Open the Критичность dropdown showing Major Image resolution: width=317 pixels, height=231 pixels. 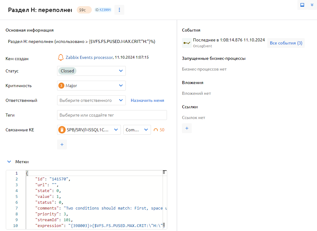(91, 86)
